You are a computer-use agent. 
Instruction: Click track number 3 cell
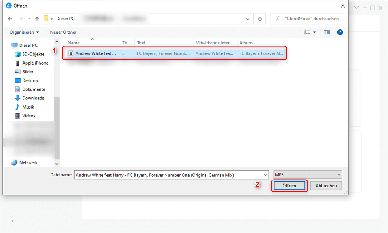[x=124, y=53]
